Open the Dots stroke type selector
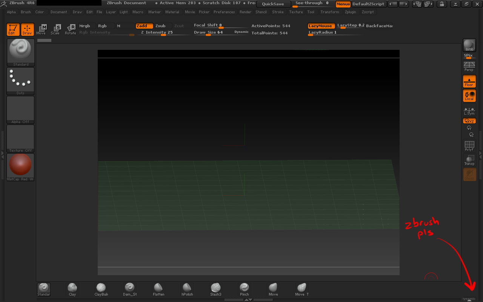The width and height of the screenshot is (483, 302). [20, 81]
